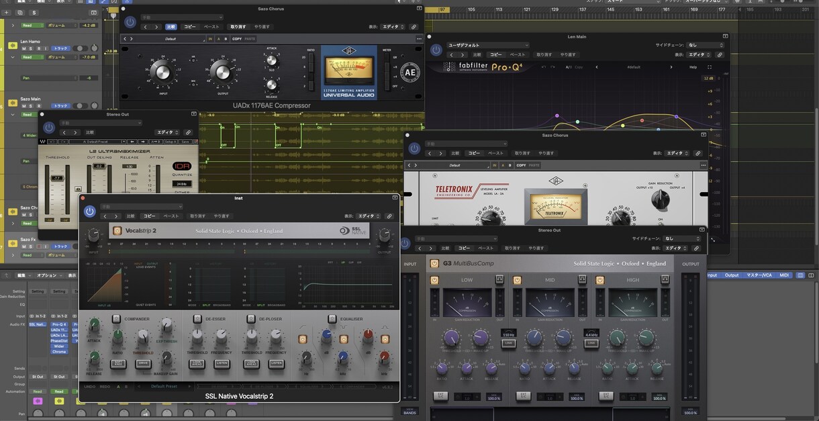Click View Bands button in MultiBusComp

click(409, 411)
